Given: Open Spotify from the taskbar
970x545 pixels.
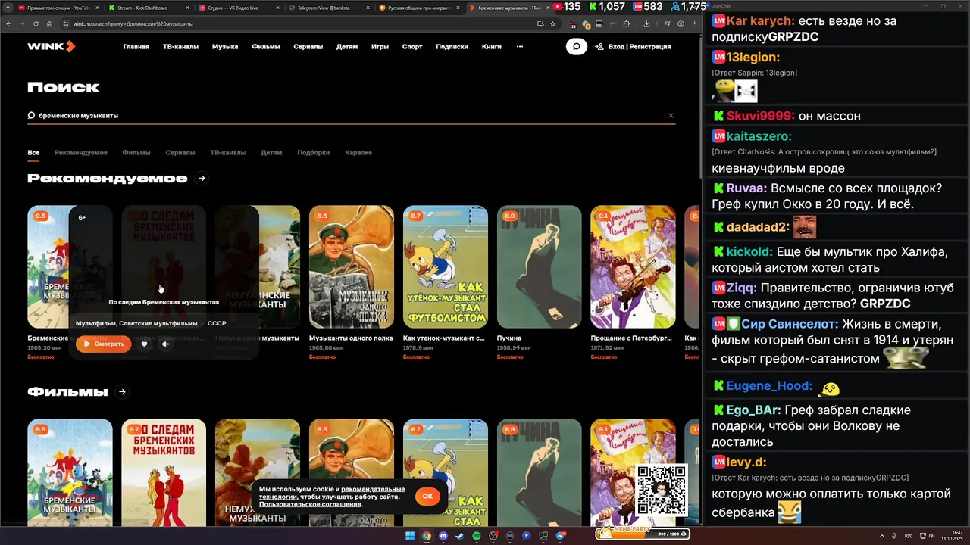Looking at the screenshot, I should (x=477, y=536).
